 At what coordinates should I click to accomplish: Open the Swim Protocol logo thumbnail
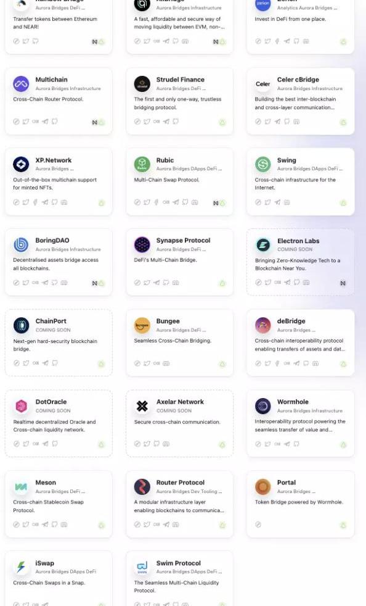coord(142,567)
